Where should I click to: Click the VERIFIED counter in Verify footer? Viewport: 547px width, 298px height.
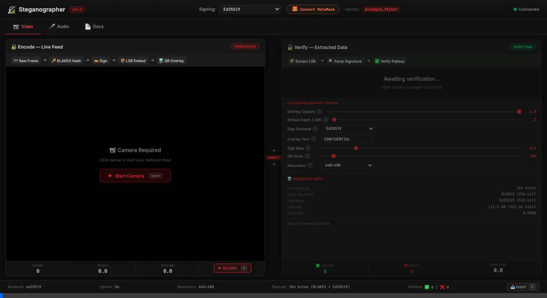pyautogui.click(x=325, y=269)
